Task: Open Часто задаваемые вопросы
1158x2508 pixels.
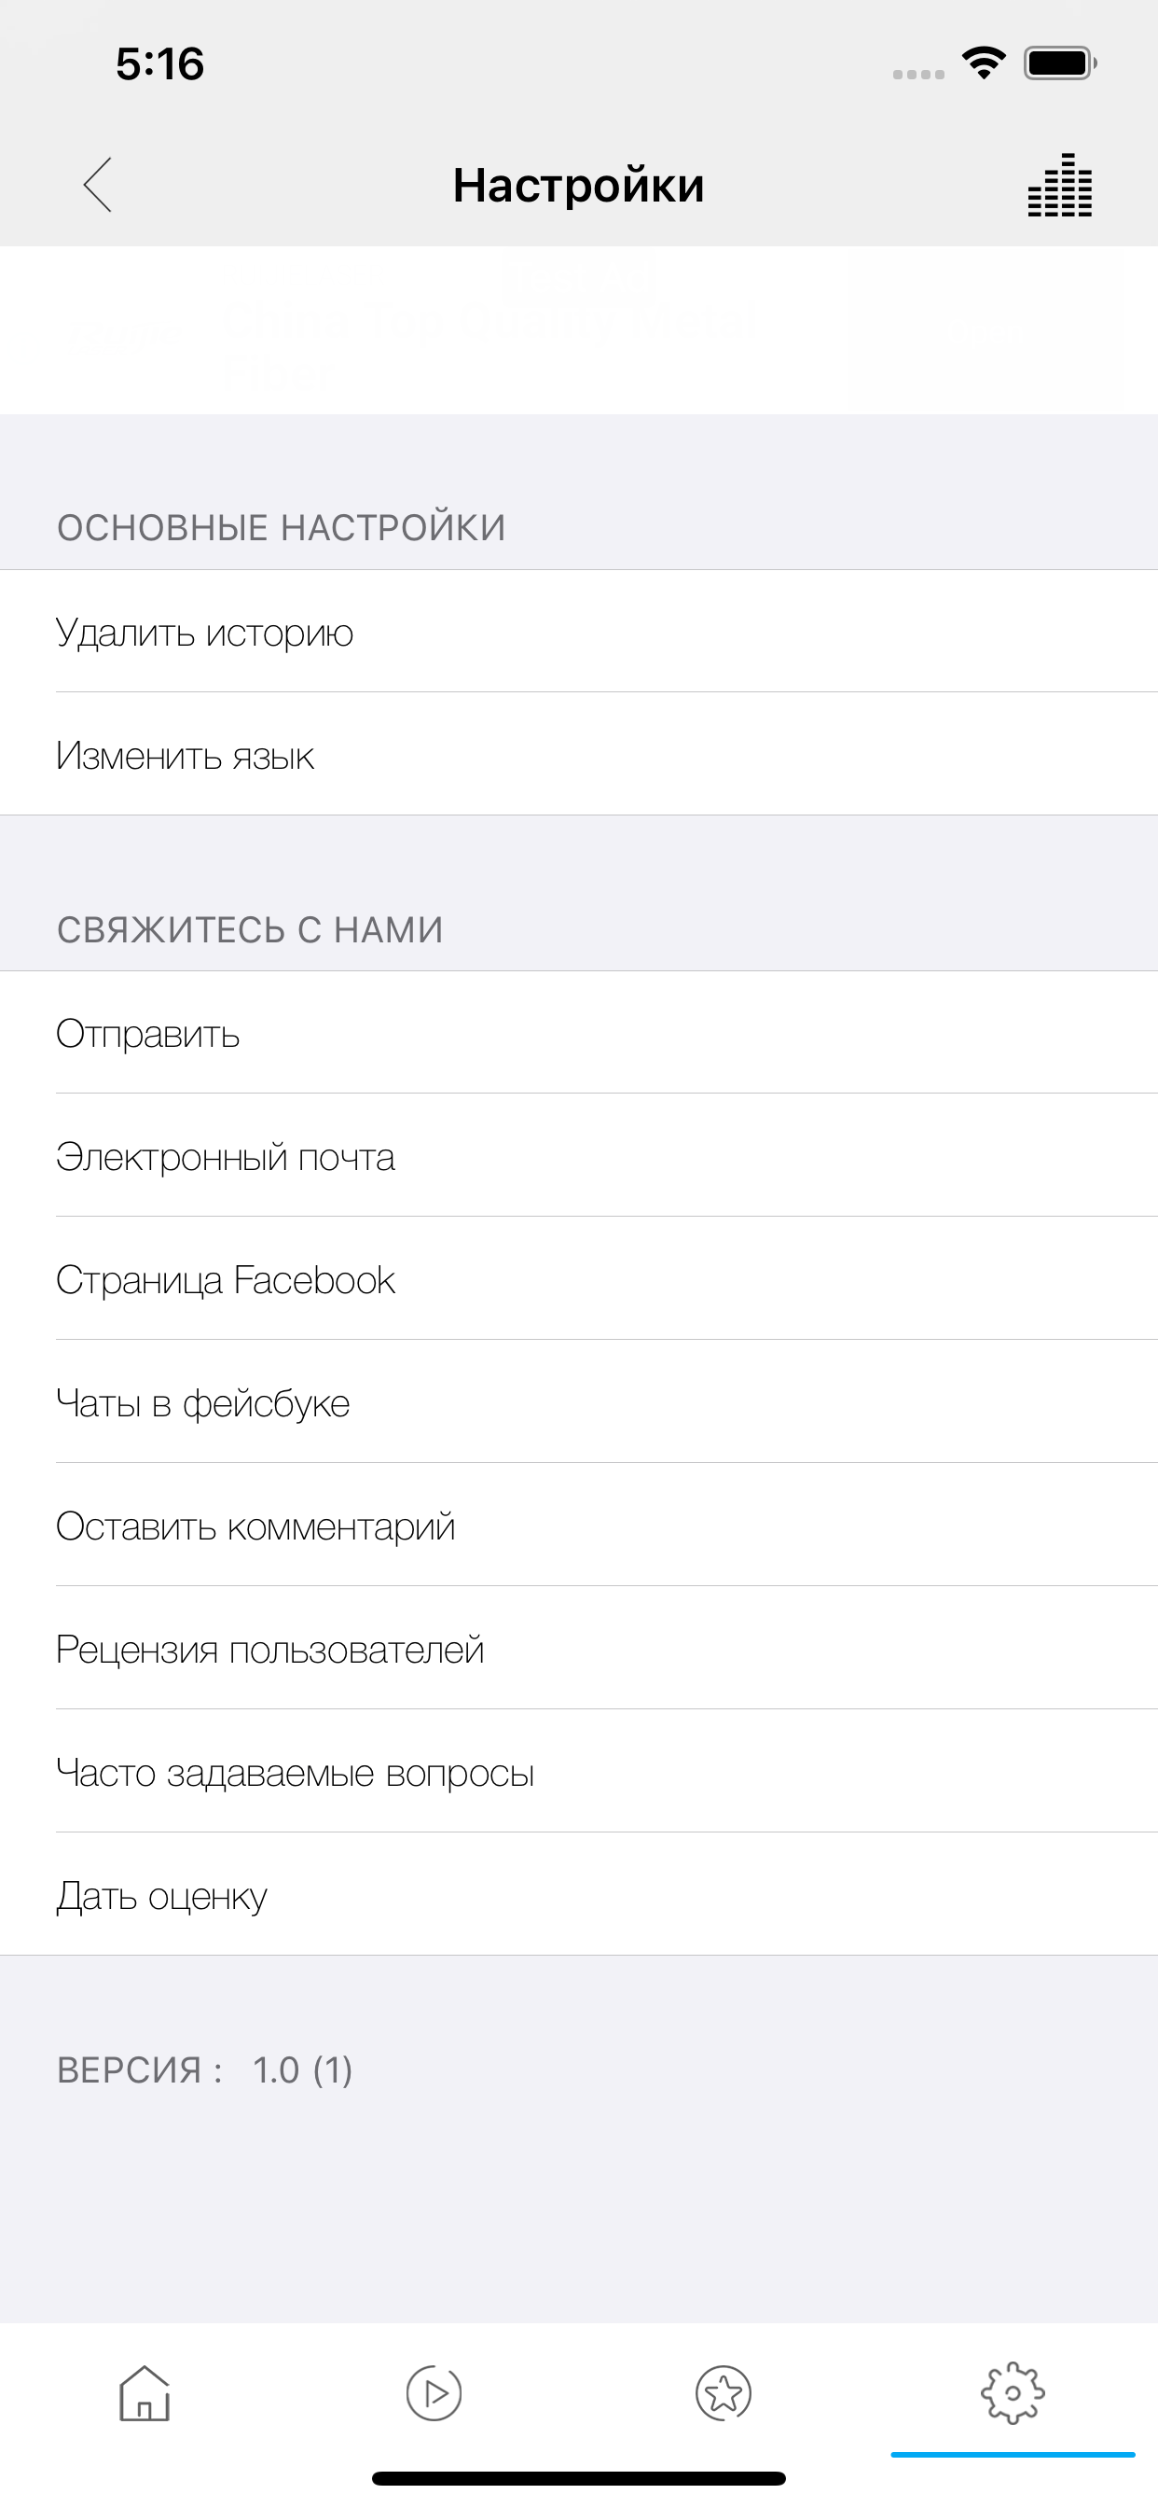Action: pyautogui.click(x=579, y=1772)
